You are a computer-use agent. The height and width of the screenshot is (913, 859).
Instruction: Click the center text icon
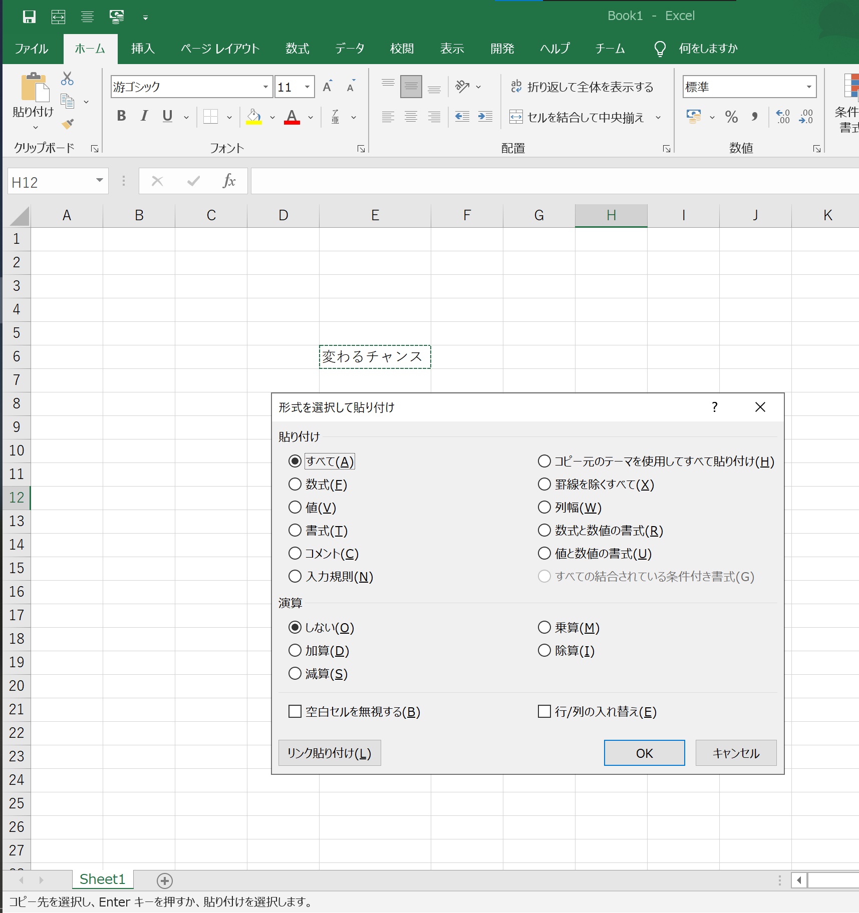tap(411, 117)
